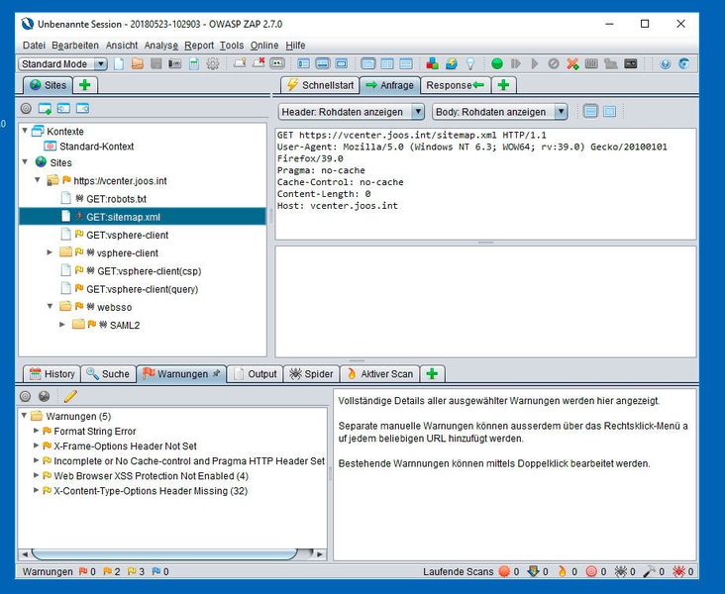Collapse the Kontexte tree node
Viewport: 725px width, 594px height.
[25, 131]
